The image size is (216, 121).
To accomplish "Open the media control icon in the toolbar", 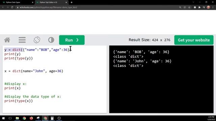I will click(204, 7).
